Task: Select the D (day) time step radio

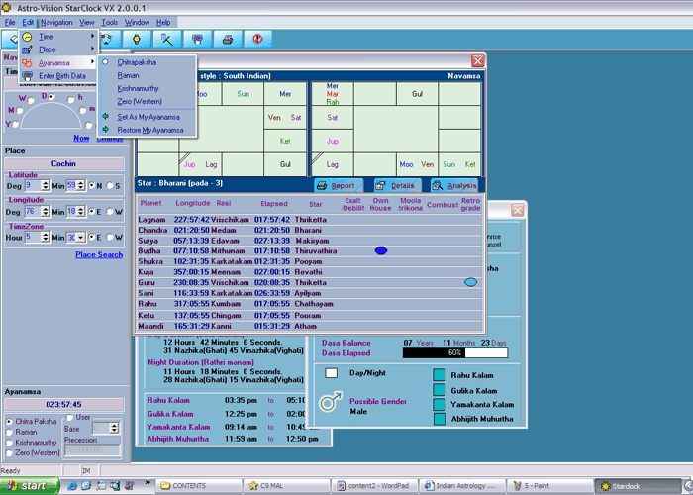Action: tap(51, 96)
